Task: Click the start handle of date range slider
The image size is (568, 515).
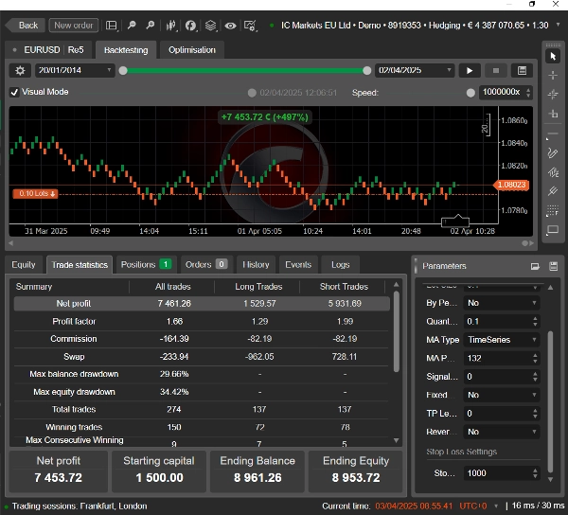Action: tap(123, 71)
